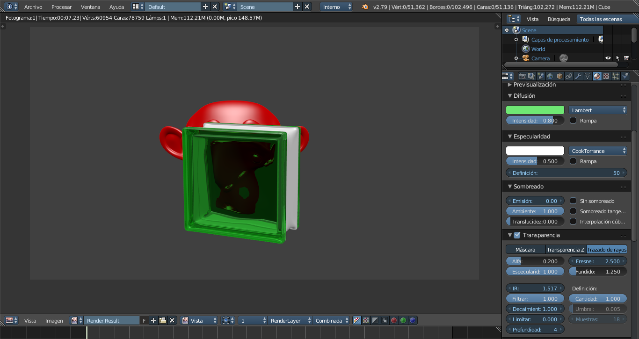This screenshot has width=639, height=339.
Task: Click the green diffuse color swatch
Action: point(535,110)
